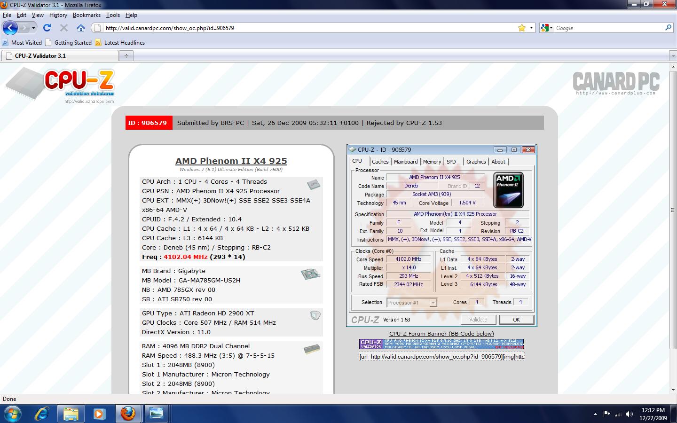
Task: Show hidden system tray icons
Action: click(596, 414)
